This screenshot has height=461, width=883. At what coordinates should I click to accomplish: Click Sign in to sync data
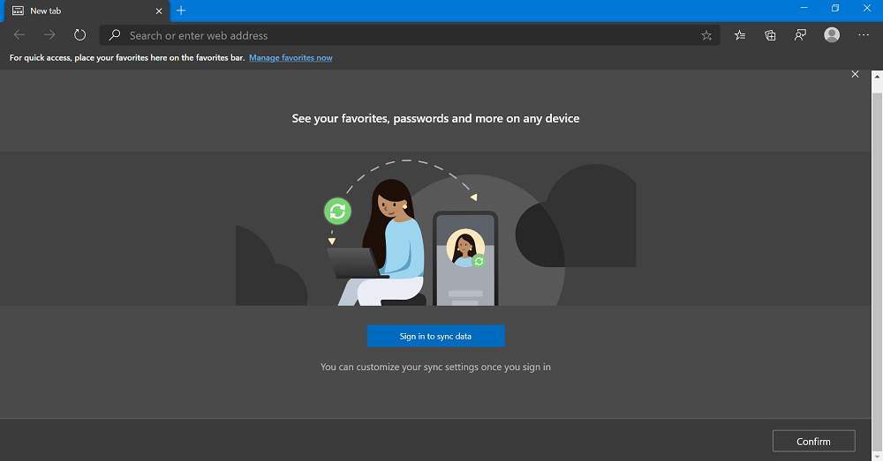(x=435, y=336)
